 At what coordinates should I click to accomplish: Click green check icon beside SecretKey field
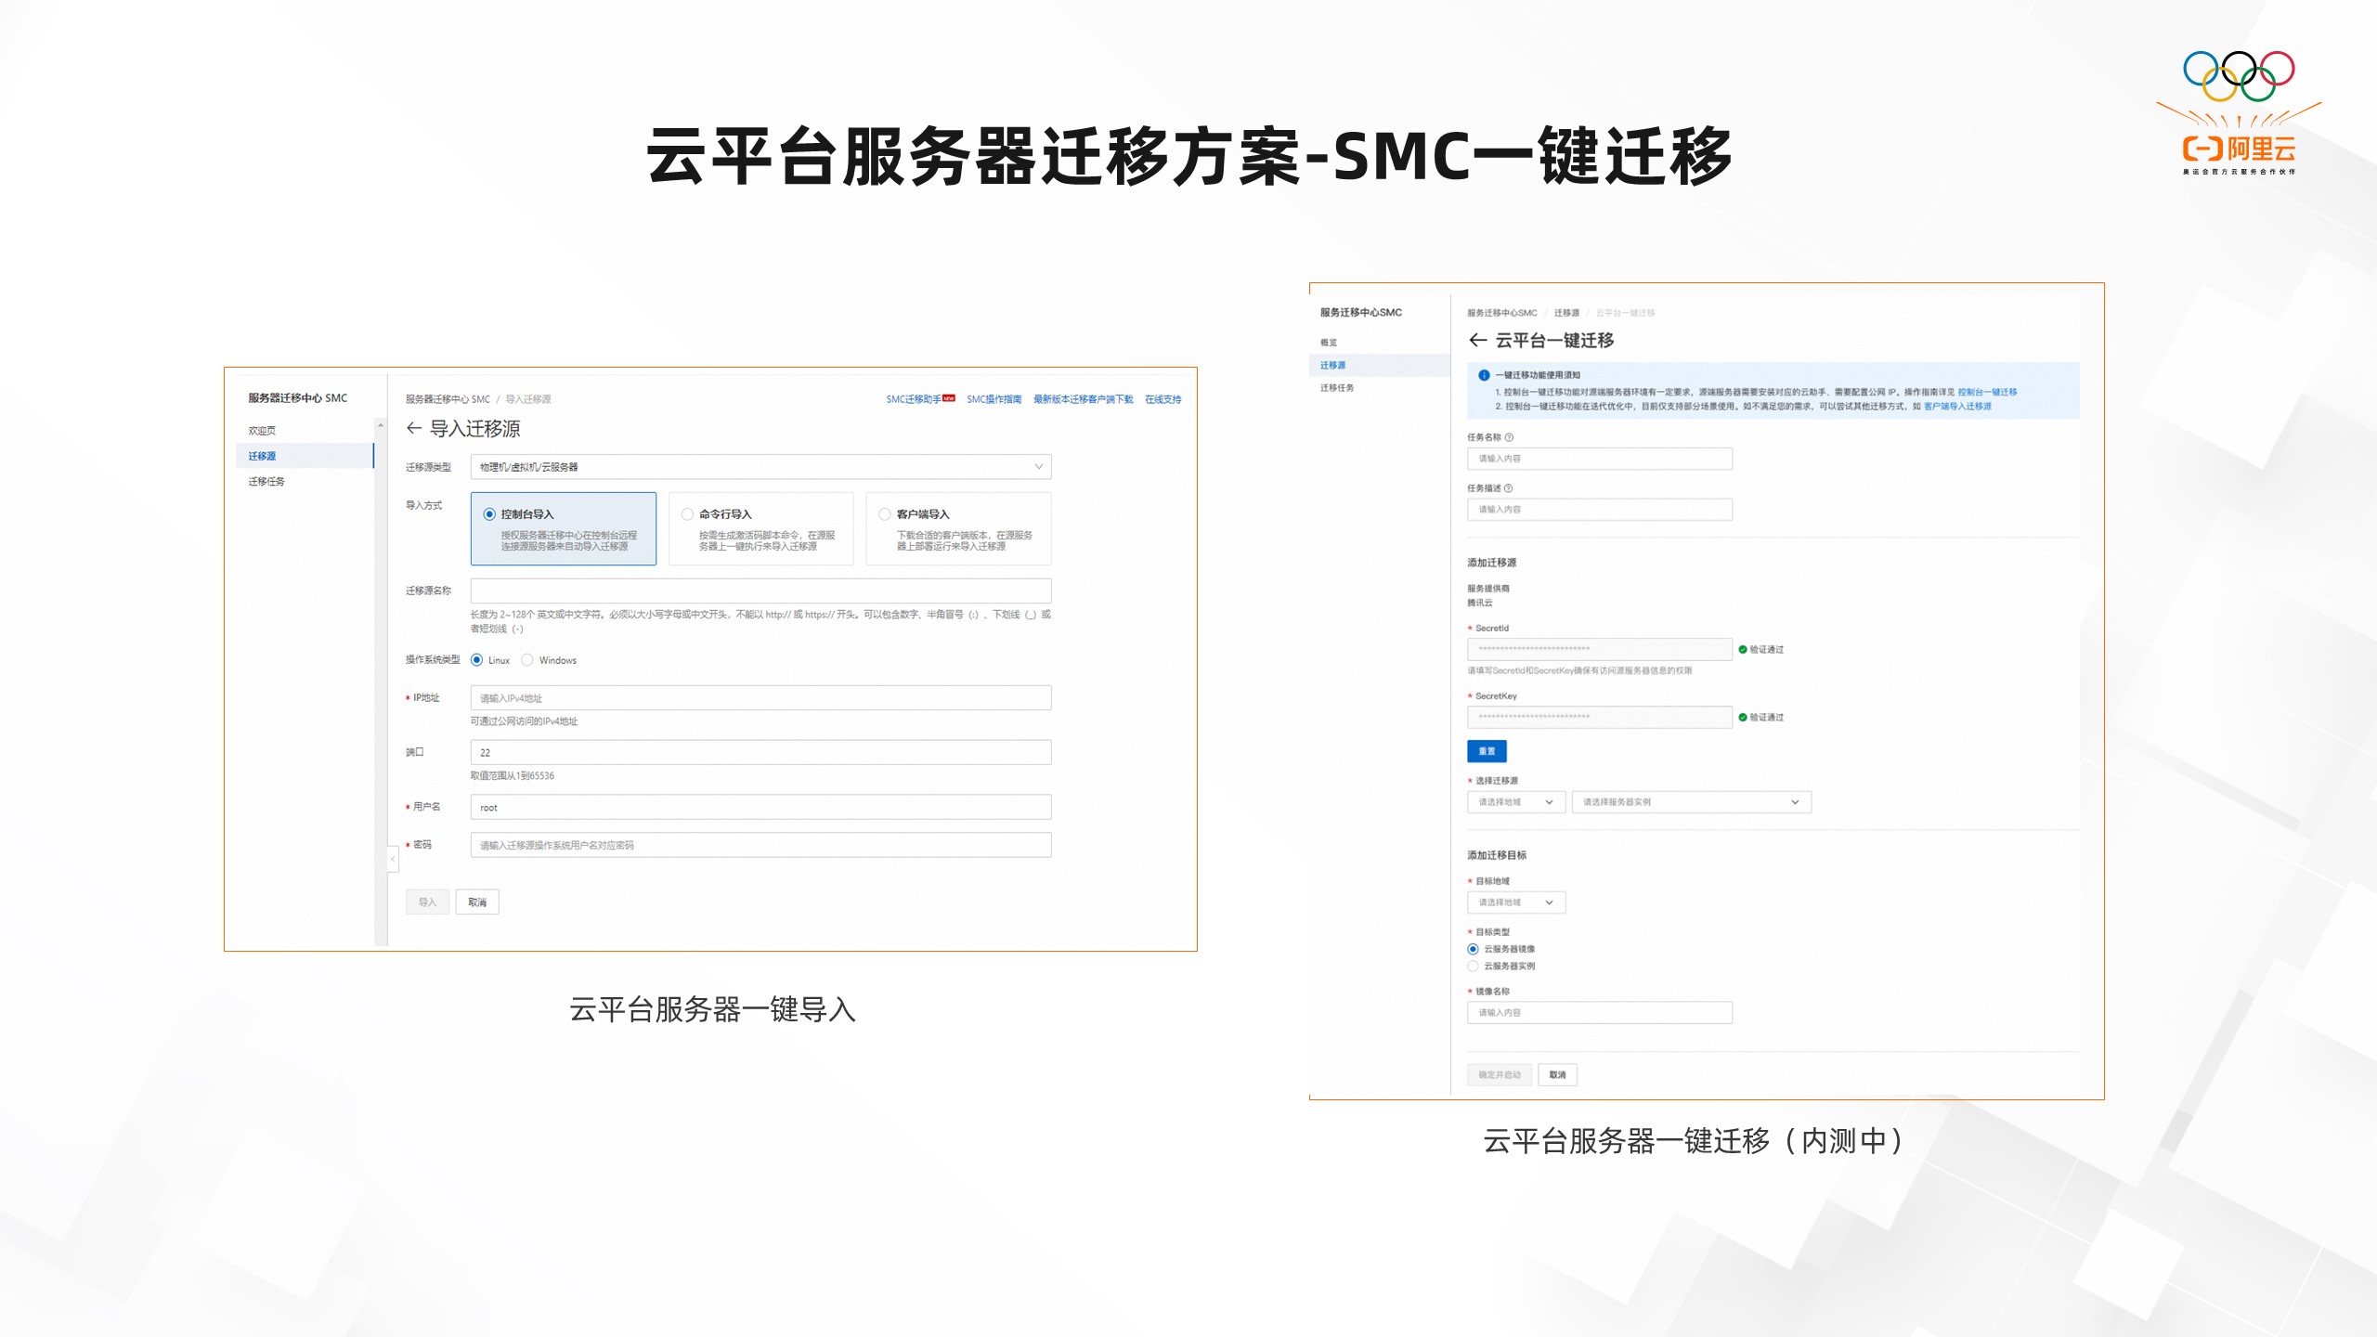click(1743, 718)
